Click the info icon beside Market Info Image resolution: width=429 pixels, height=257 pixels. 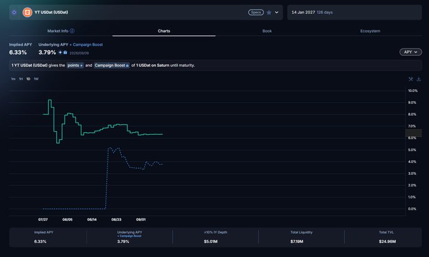(x=72, y=31)
